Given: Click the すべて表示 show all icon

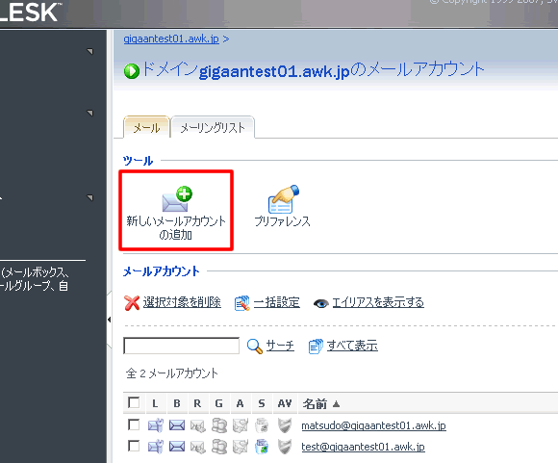Looking at the screenshot, I should tap(316, 347).
